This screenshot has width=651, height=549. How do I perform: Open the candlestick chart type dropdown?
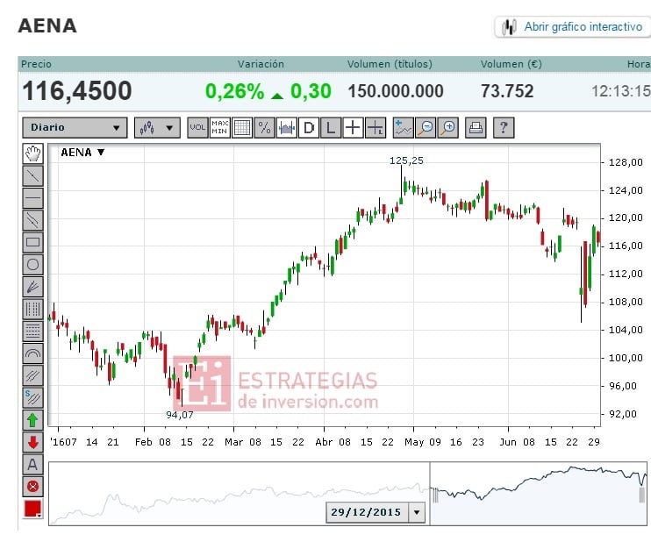click(x=157, y=127)
